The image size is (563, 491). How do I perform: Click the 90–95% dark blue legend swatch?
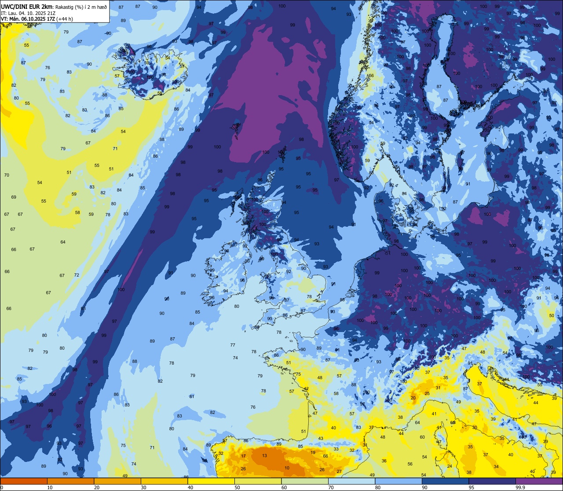(445, 481)
